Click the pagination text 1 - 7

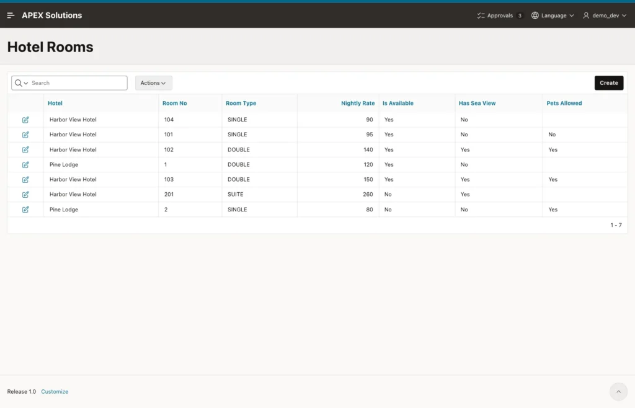point(616,225)
